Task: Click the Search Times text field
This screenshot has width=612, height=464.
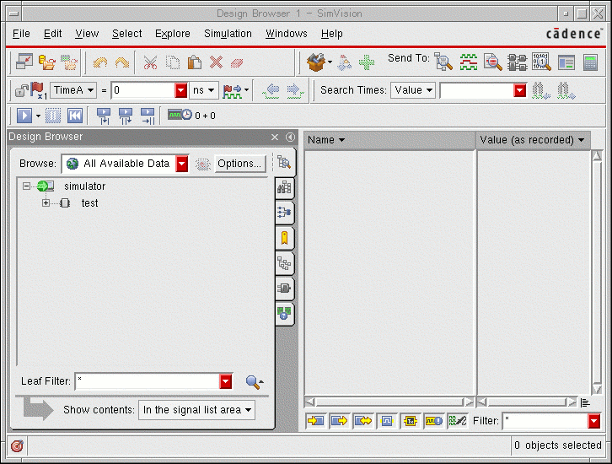Action: (477, 90)
